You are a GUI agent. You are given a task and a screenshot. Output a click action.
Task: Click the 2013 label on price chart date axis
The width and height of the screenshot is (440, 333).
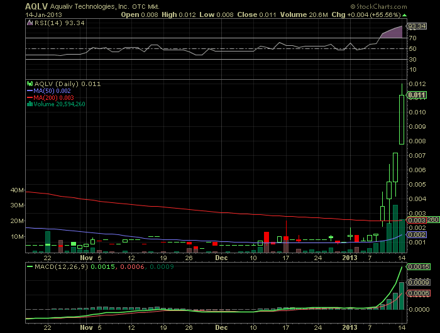coord(349,258)
